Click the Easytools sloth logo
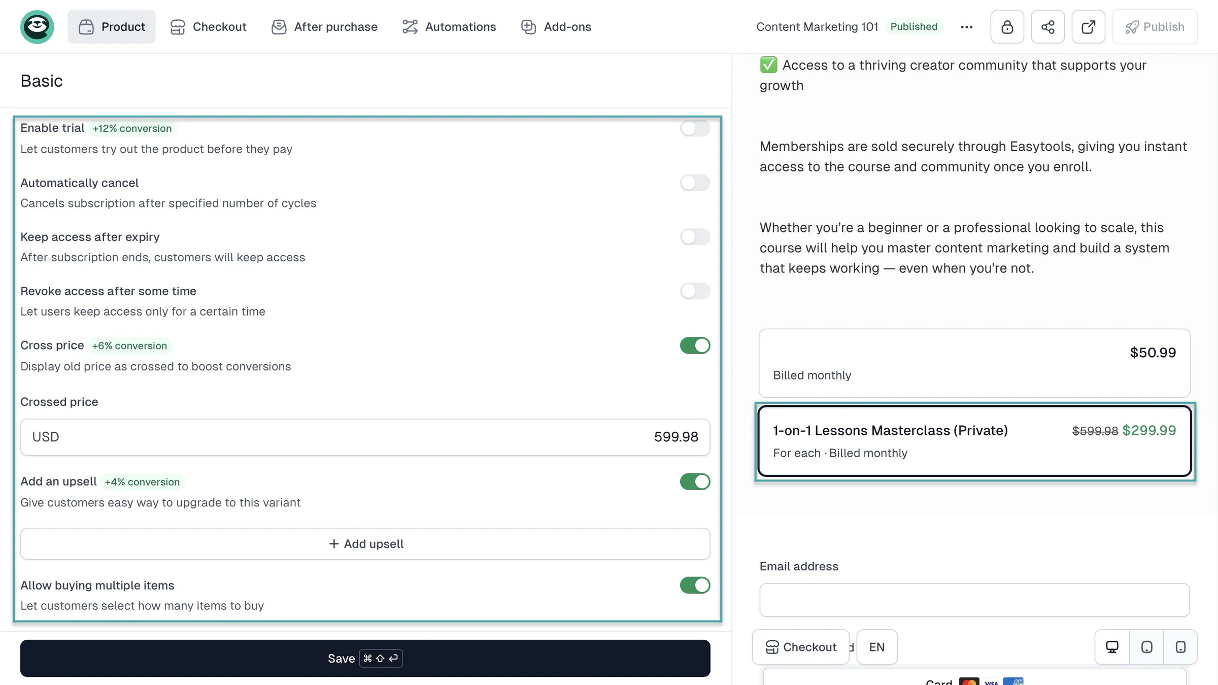1218x685 pixels. coord(37,27)
